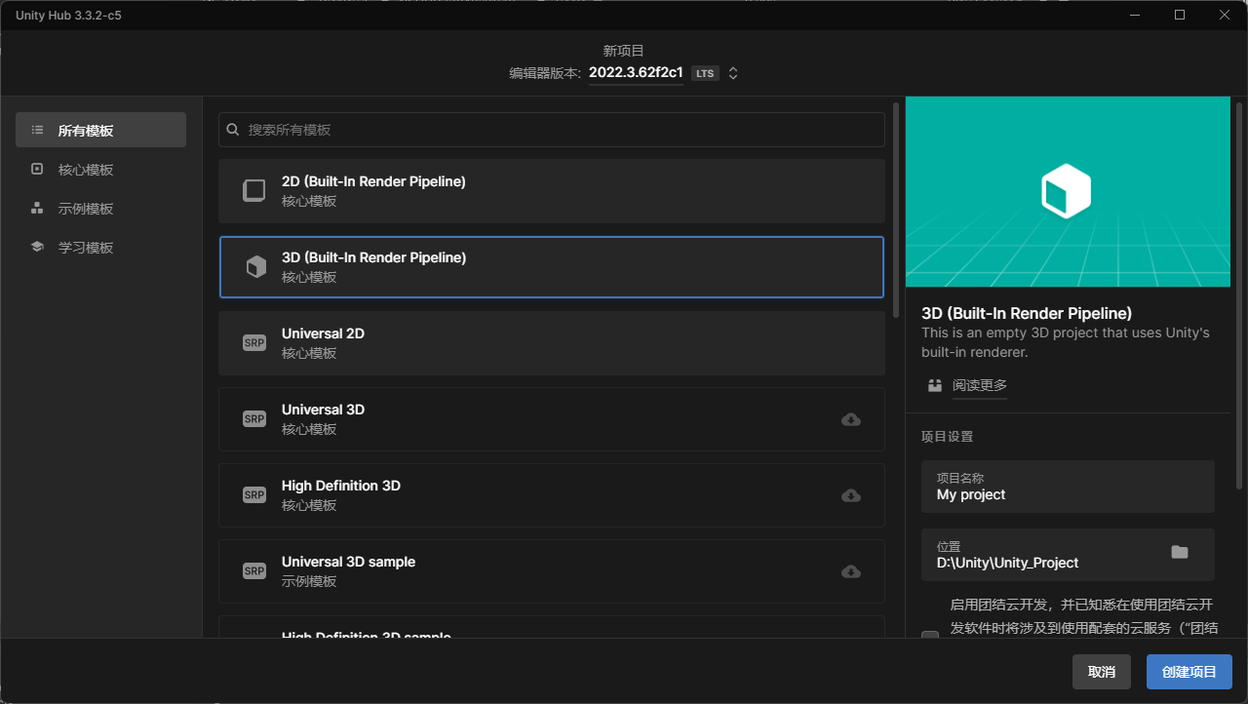Viewport: 1248px width, 704px height.
Task: Click the LTS badge next to editor version
Action: click(x=705, y=73)
